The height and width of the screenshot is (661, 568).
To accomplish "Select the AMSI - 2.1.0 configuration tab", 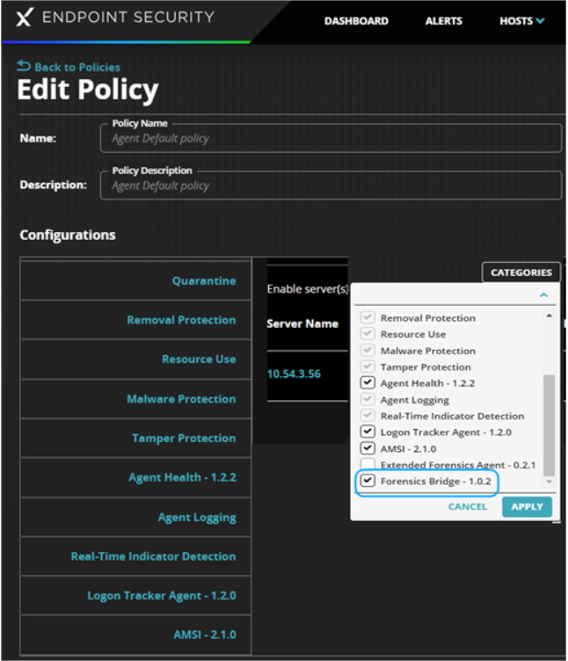I will click(x=135, y=635).
